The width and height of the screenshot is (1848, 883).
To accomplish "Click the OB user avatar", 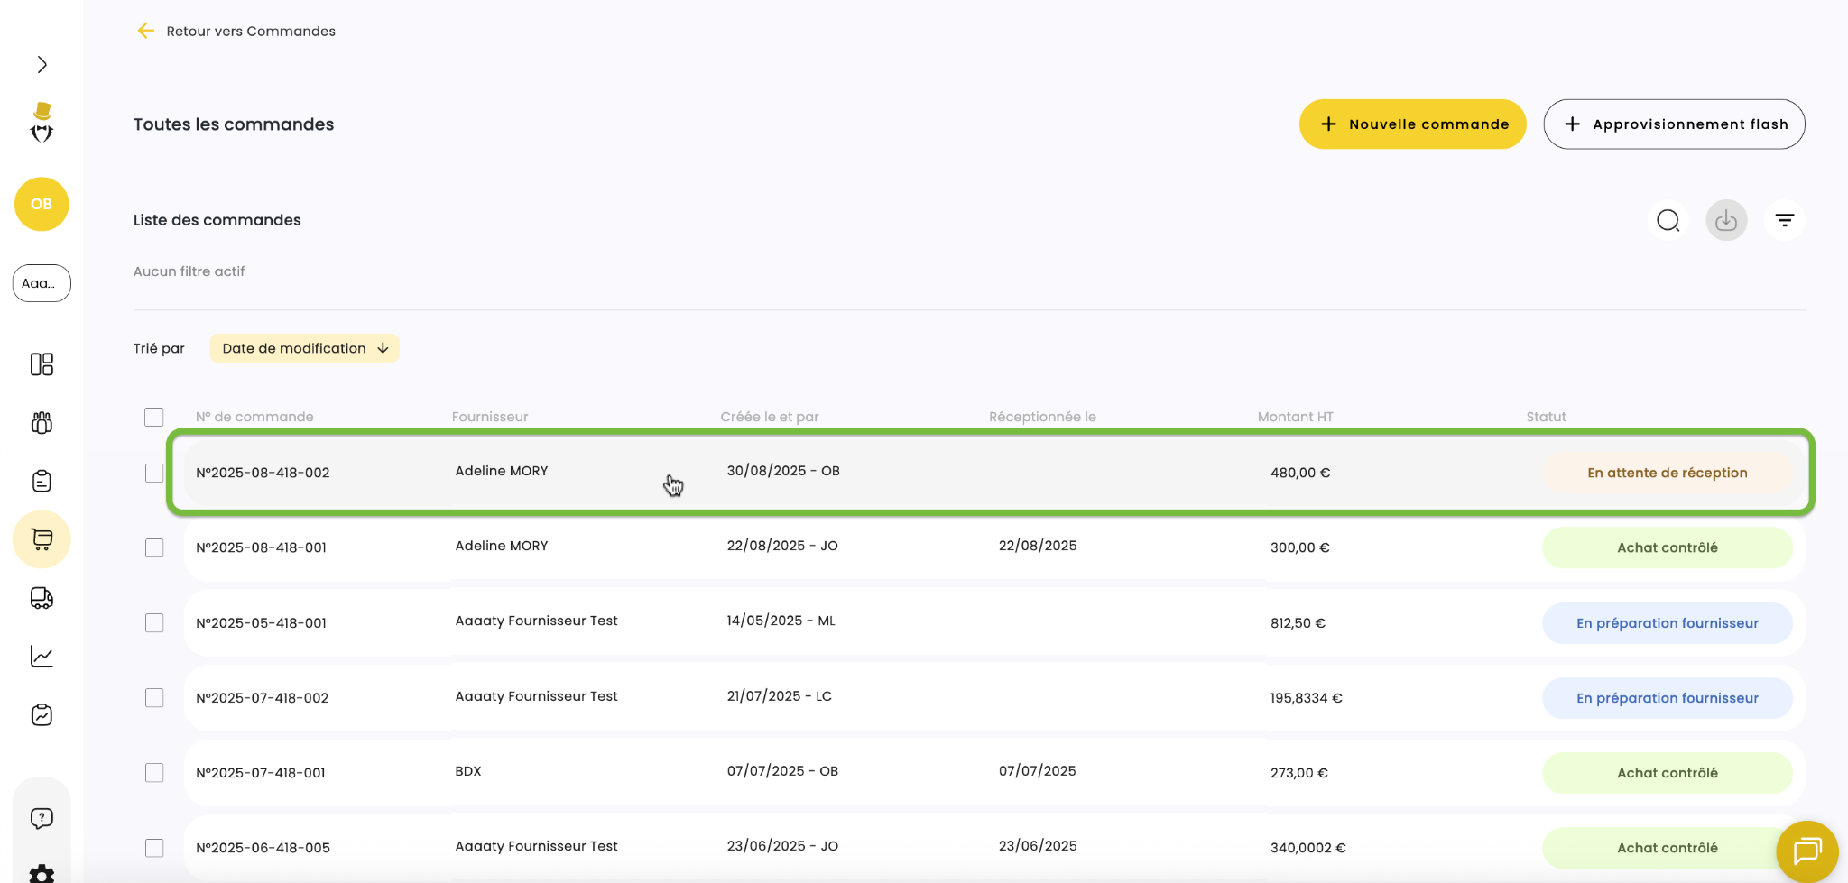I will click(42, 204).
